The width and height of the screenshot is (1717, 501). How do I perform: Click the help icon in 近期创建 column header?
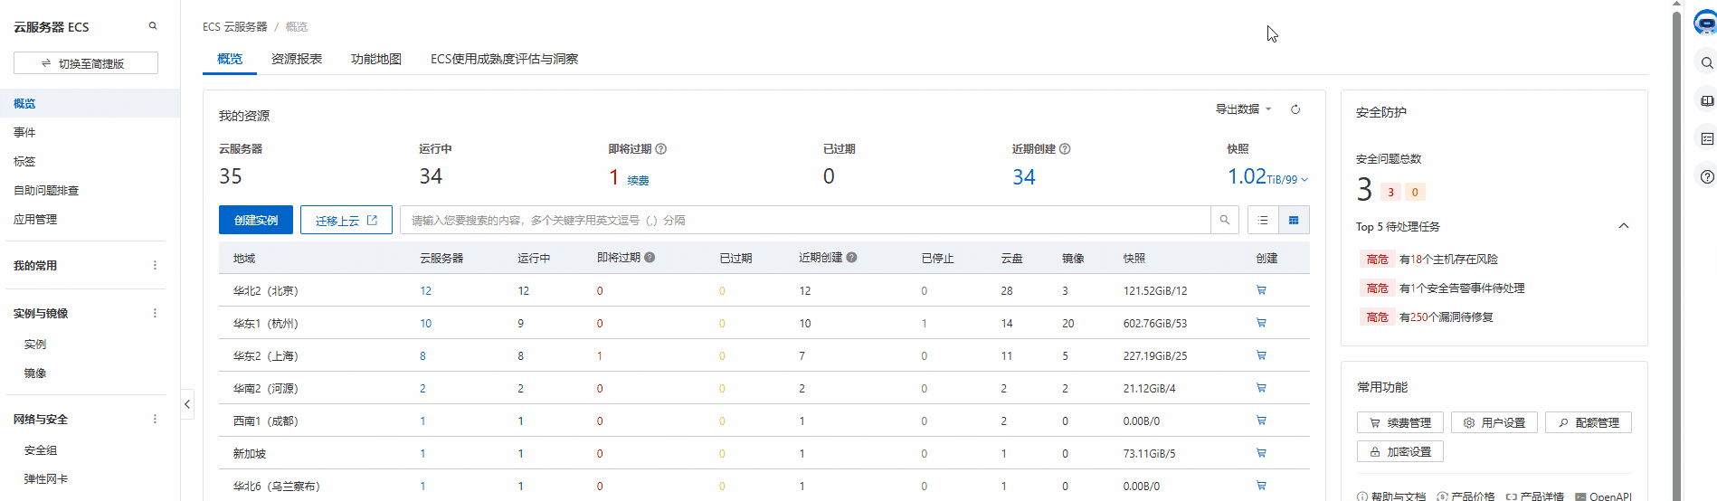tap(851, 258)
